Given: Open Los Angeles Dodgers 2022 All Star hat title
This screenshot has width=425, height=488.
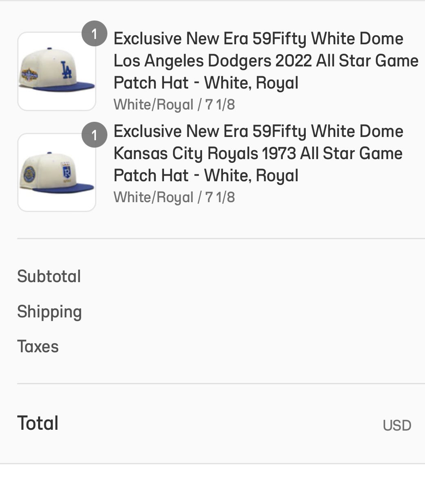Looking at the screenshot, I should click(266, 61).
